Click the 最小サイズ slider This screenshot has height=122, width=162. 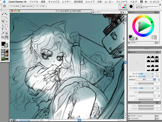[146, 77]
